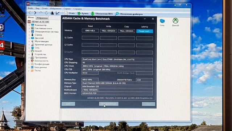Expand the Сервер node arrow
232x131 pixels.
[x=29, y=35]
